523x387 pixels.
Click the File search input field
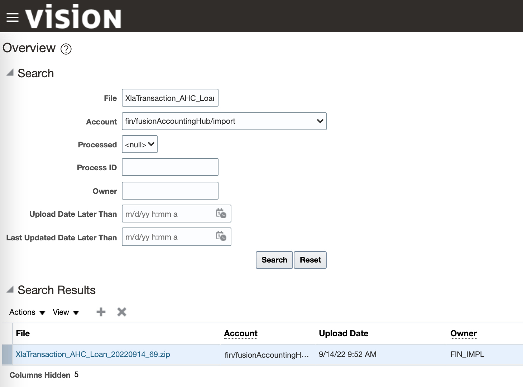pyautogui.click(x=170, y=98)
